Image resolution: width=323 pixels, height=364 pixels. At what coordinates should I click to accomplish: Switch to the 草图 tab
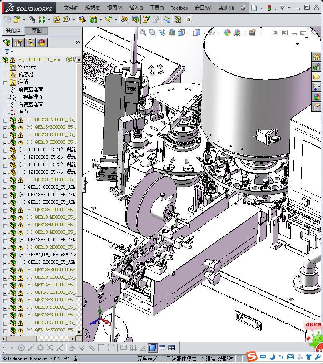pos(36,30)
